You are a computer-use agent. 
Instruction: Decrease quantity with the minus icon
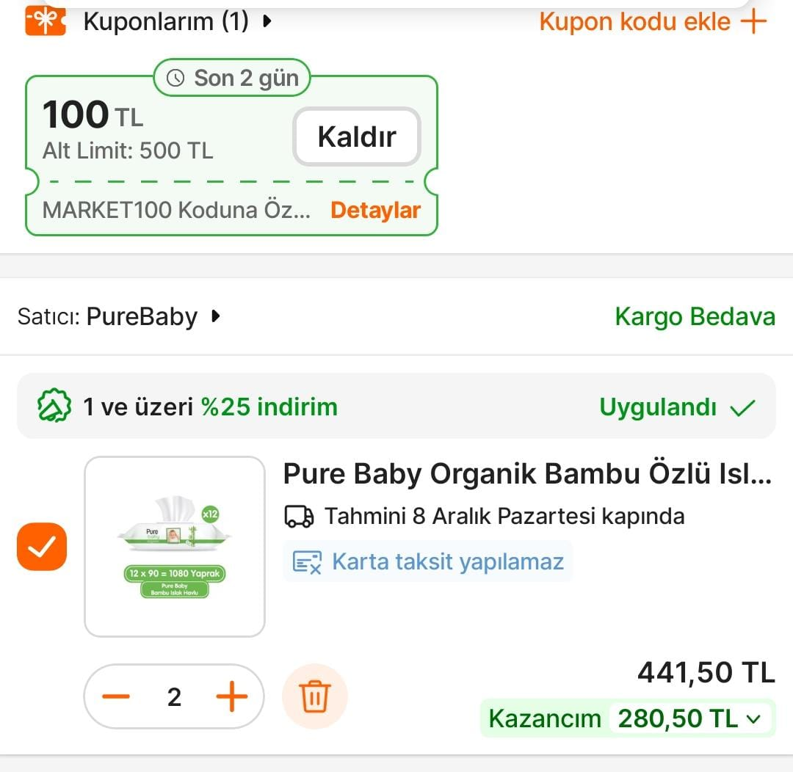click(116, 696)
